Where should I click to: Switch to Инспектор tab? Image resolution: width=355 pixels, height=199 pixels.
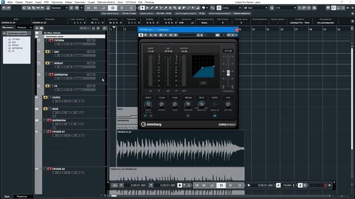click(x=8, y=28)
